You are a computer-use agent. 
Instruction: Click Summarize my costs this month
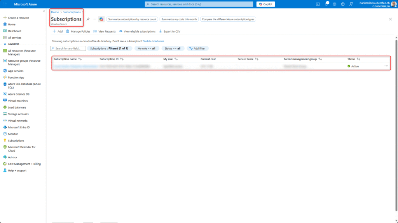[x=179, y=19]
